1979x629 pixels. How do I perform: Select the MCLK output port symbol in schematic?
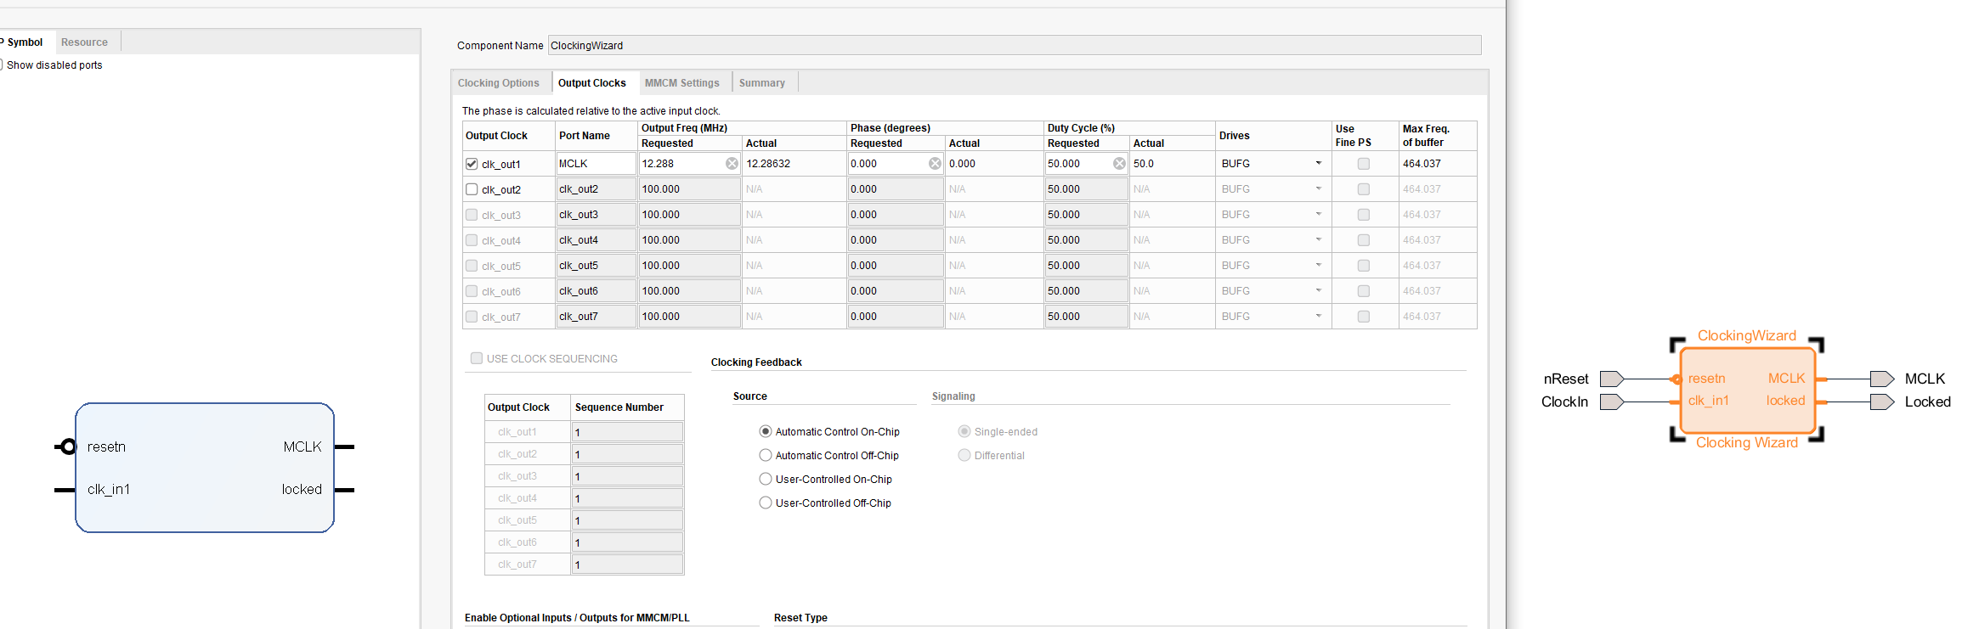point(1882,379)
